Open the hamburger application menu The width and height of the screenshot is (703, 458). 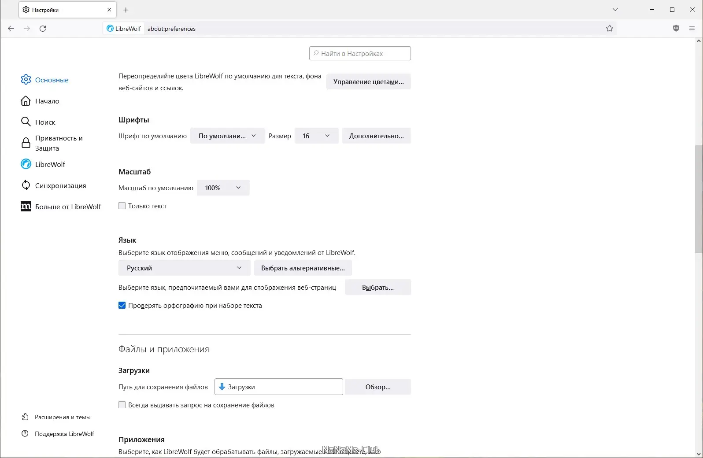click(692, 29)
